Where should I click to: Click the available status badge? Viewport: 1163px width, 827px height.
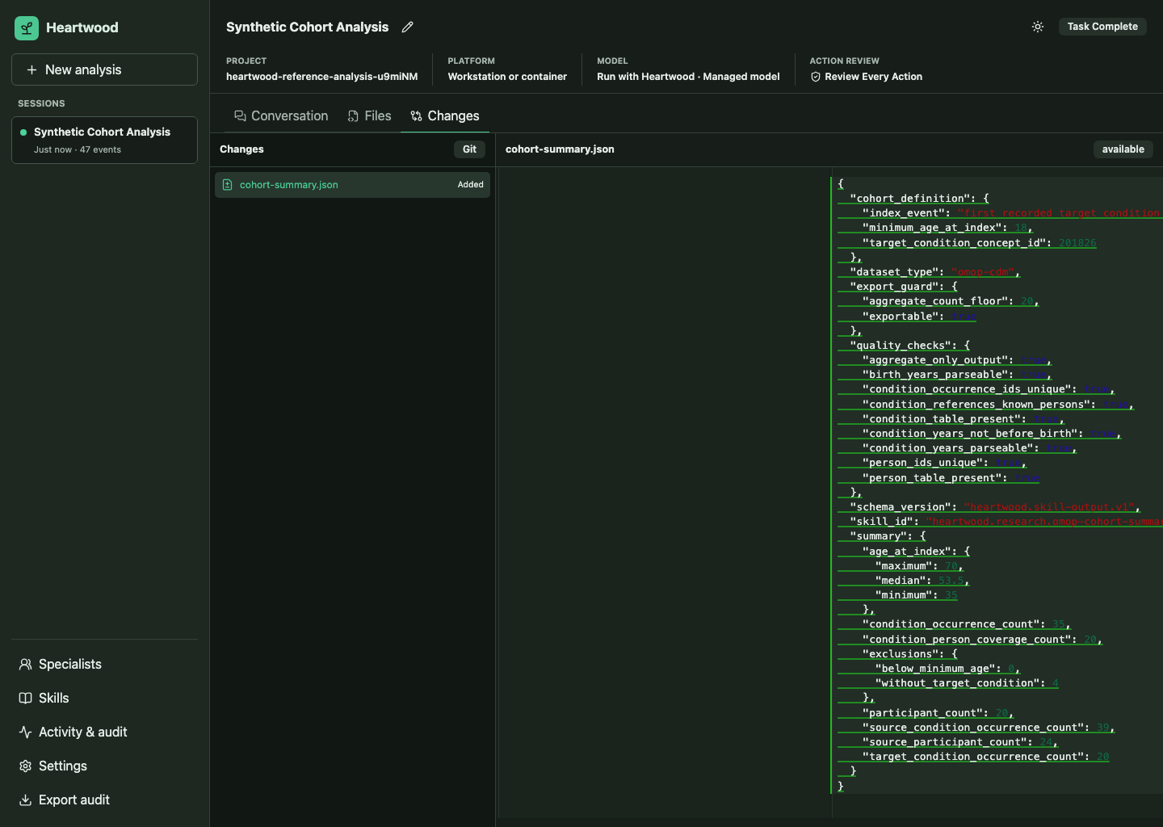click(x=1123, y=149)
